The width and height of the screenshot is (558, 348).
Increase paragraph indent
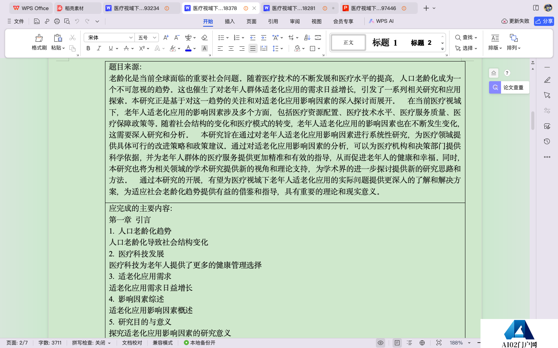click(x=263, y=38)
